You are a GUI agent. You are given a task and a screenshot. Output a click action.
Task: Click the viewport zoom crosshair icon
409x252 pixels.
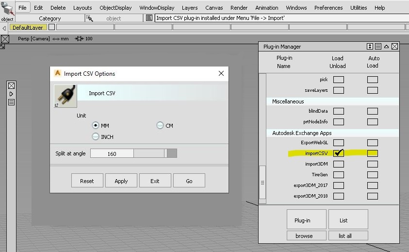79,39
